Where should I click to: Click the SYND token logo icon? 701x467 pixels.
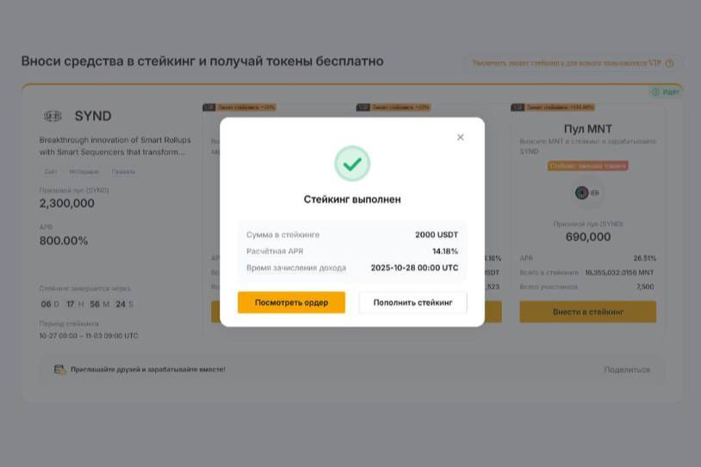(53, 116)
